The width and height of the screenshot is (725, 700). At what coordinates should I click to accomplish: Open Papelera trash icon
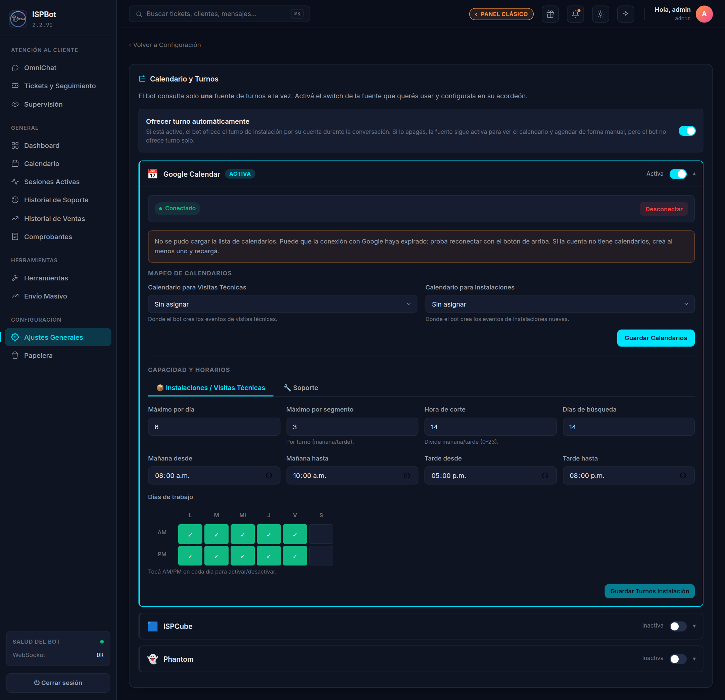point(15,355)
